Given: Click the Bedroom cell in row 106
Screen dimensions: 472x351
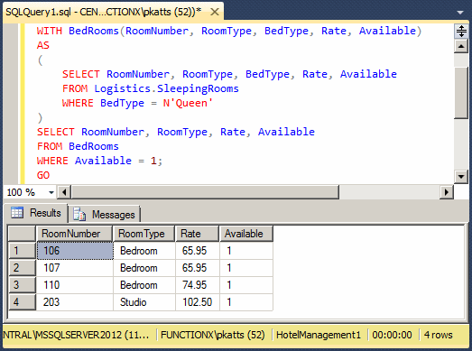Looking at the screenshot, I should click(144, 251).
